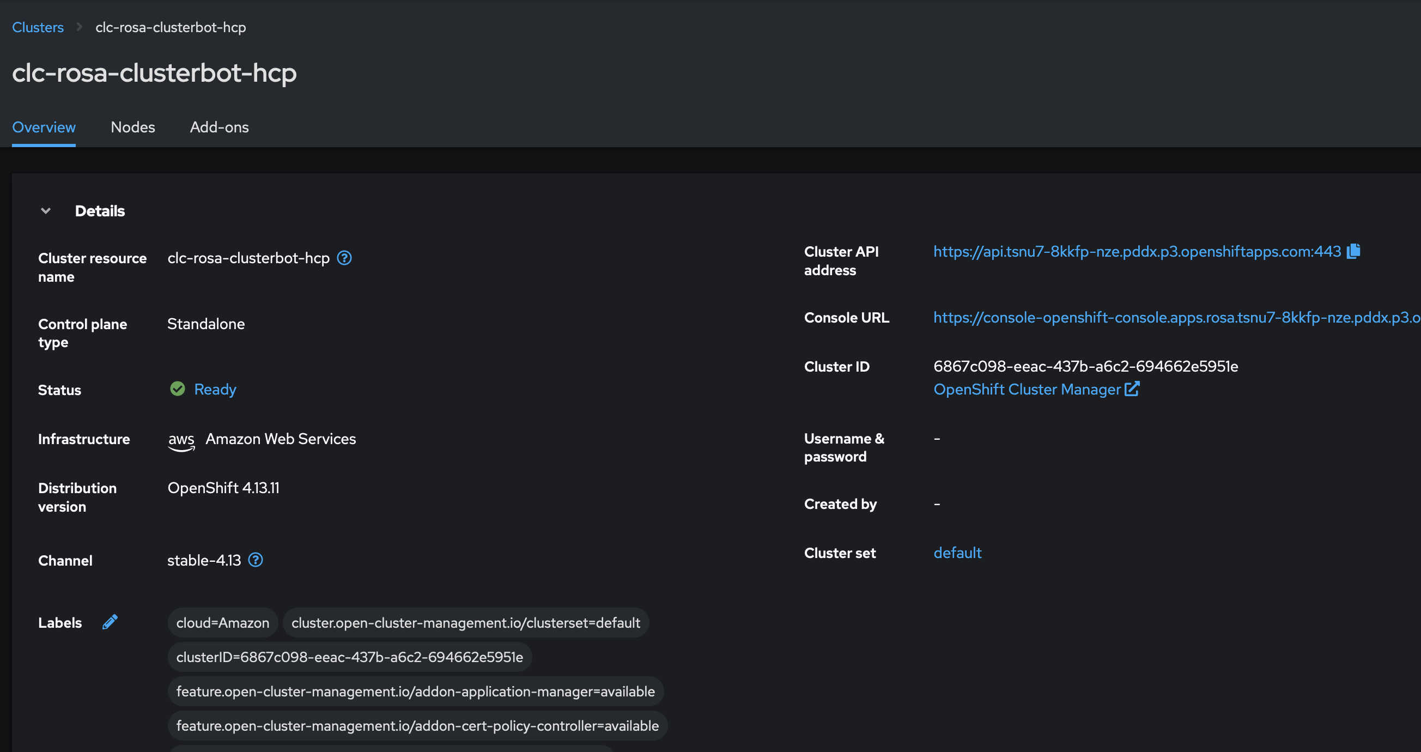This screenshot has width=1421, height=752.
Task: Open the Console URL link
Action: [1175, 318]
